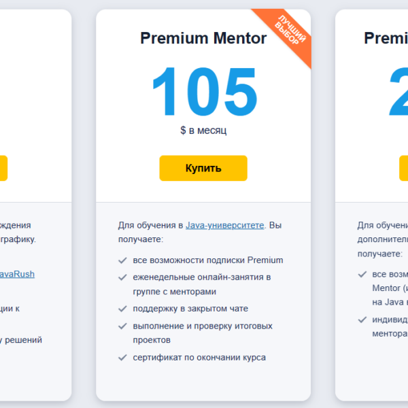Click checkmark beside сертификат по окончании курса

(x=122, y=358)
